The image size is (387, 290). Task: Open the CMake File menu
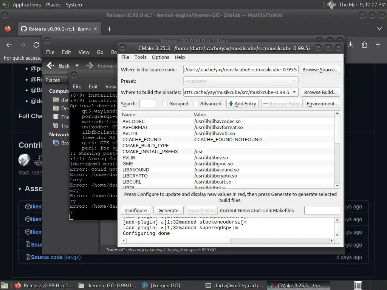tap(125, 57)
